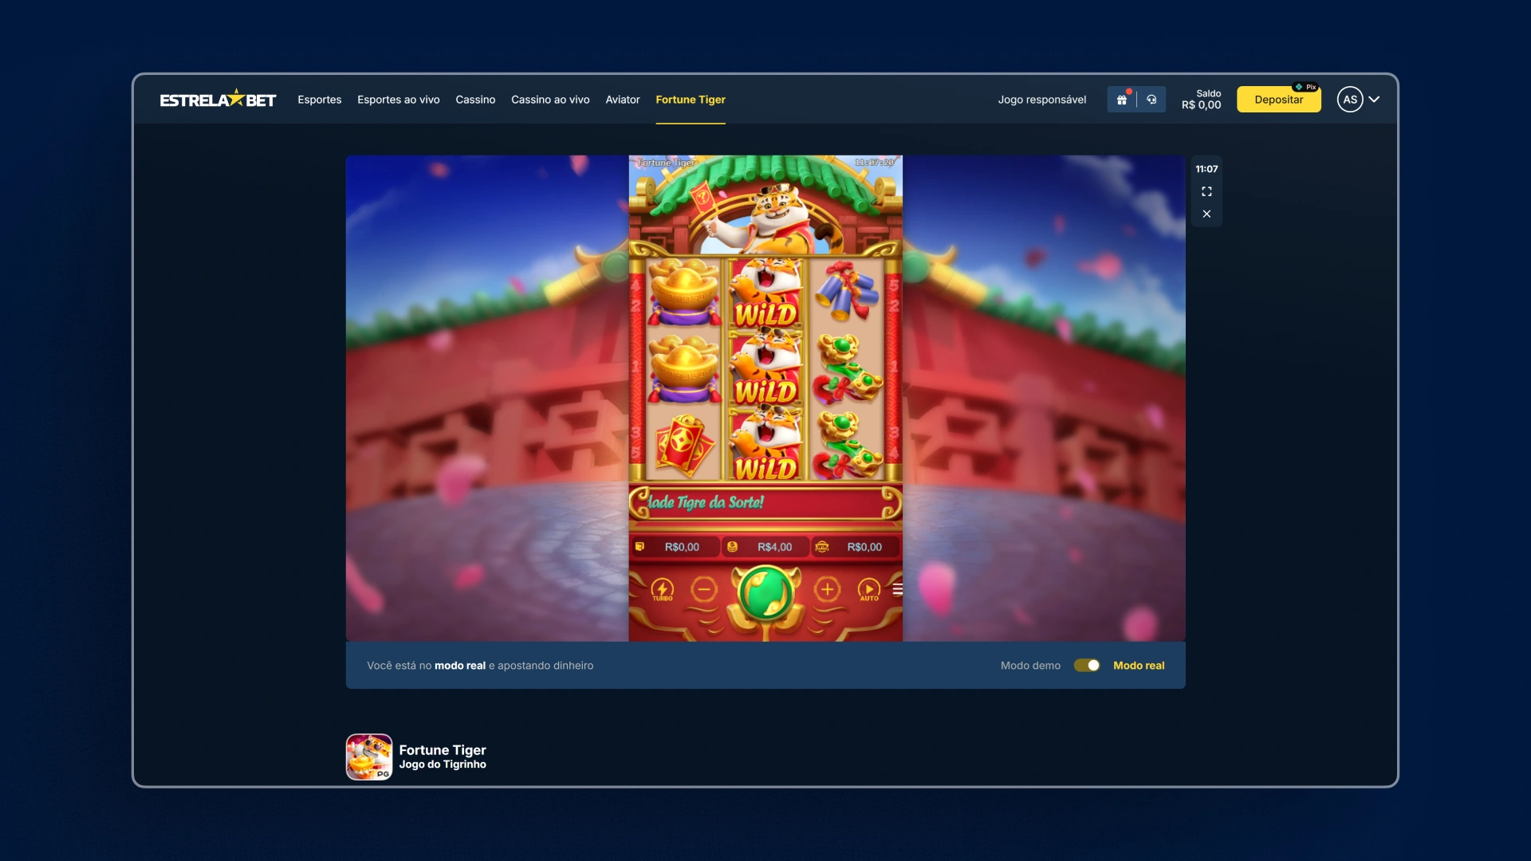Go to Esportes ao vivo

click(x=398, y=100)
